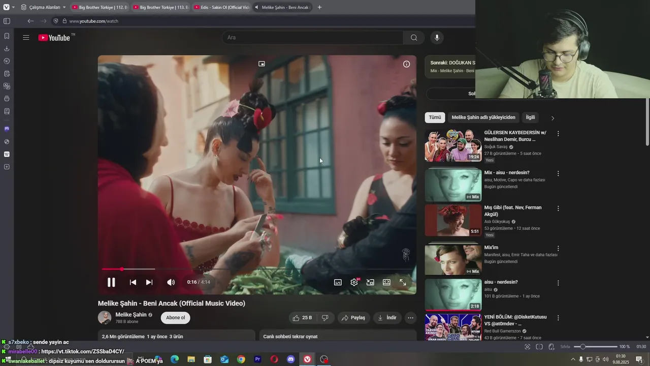The width and height of the screenshot is (650, 366).
Task: Expand the Çalışma Alanları workspaces dropdown
Action: 43,7
